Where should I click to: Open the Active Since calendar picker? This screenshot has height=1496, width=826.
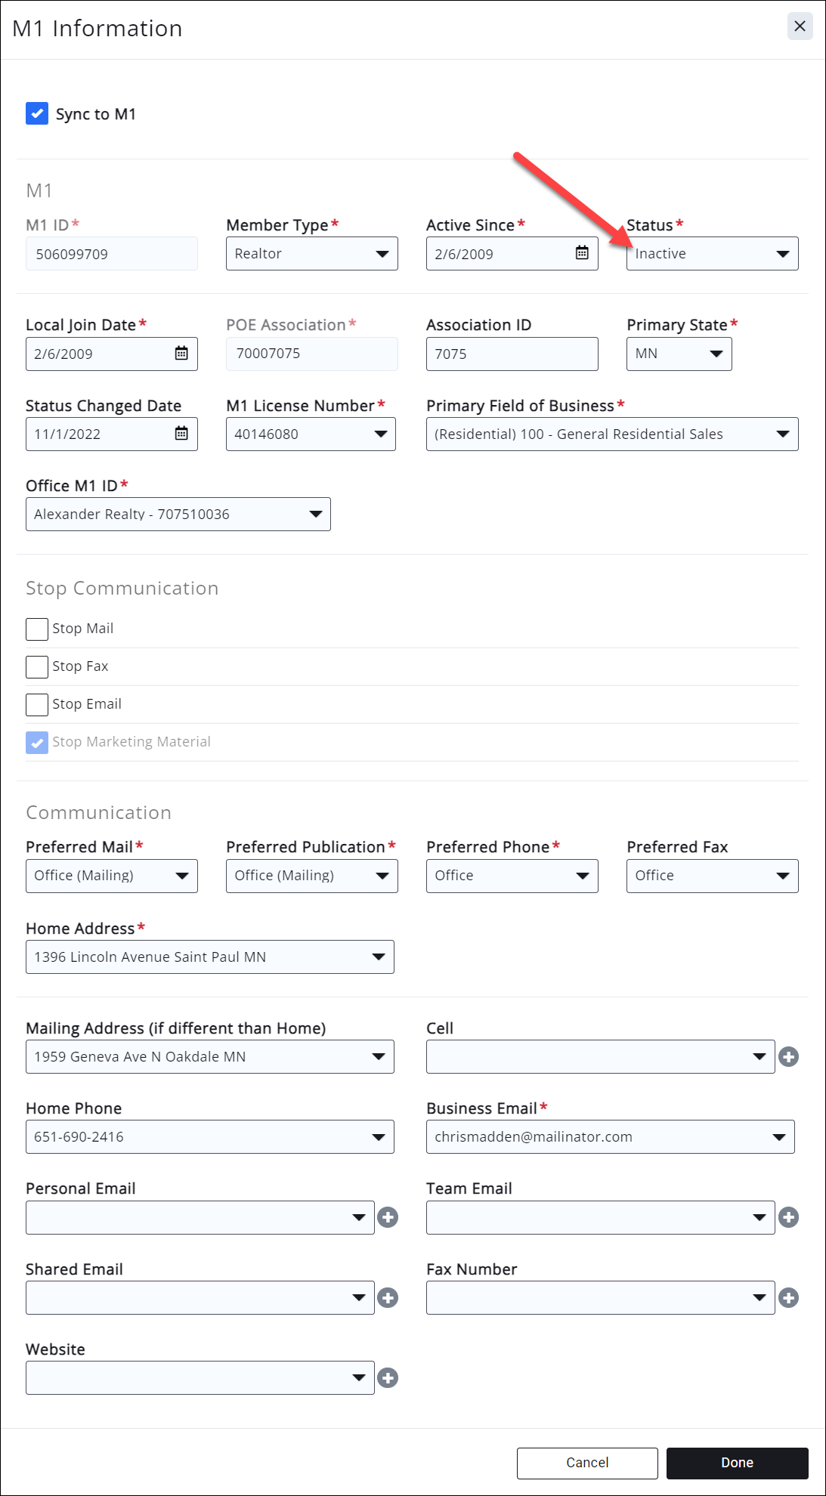point(582,253)
